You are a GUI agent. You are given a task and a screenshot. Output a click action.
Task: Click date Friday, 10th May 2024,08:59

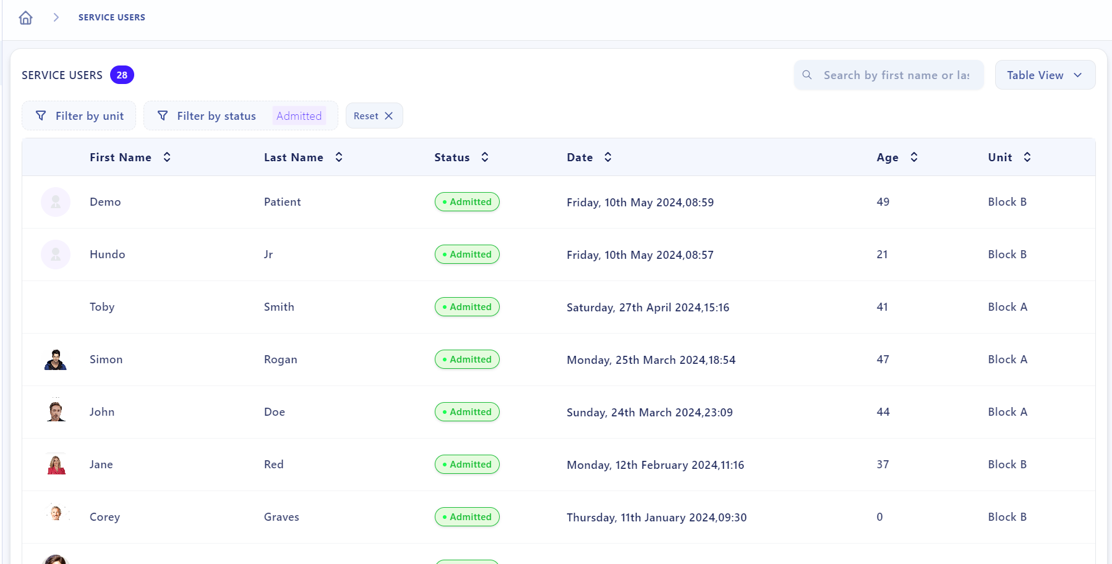point(640,203)
